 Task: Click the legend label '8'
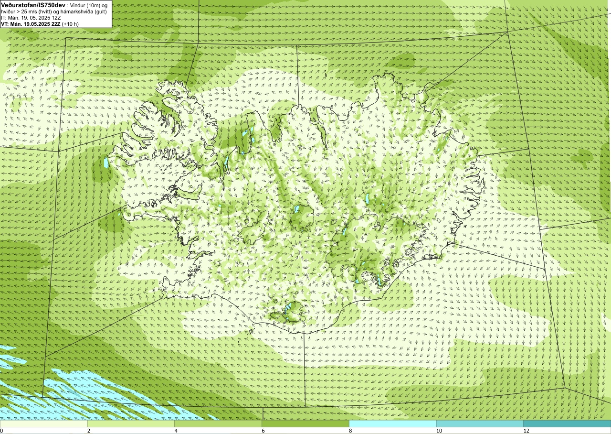349,431
